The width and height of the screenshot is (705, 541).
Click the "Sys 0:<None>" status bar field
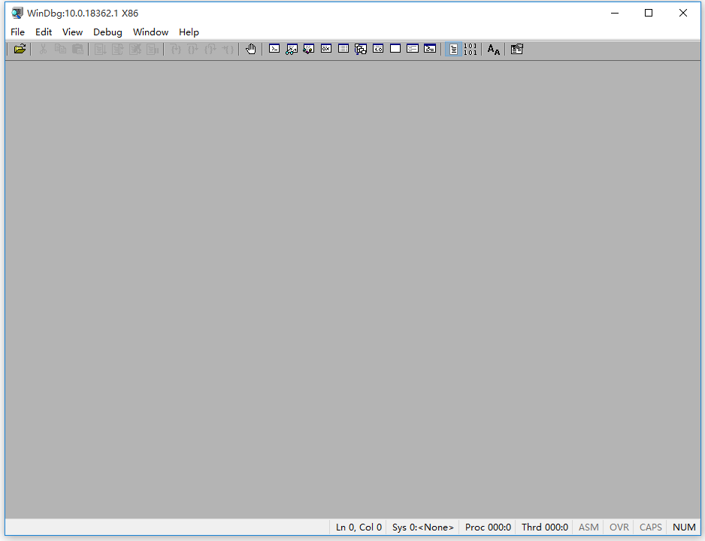pyautogui.click(x=423, y=527)
